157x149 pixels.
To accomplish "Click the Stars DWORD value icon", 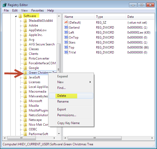I will click(x=66, y=42).
